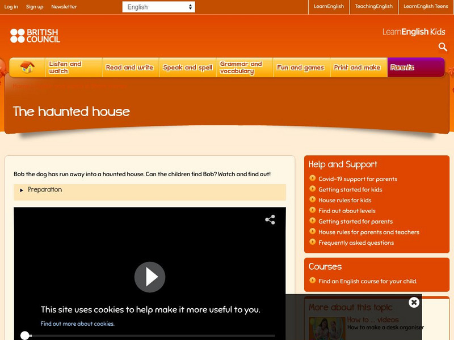Open Getting started for kids
The image size is (454, 340).
pyautogui.click(x=350, y=190)
